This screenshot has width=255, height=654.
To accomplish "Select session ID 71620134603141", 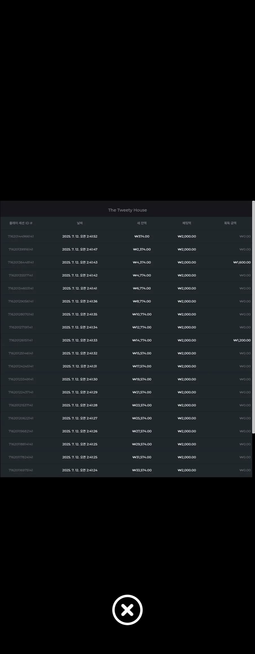I will [x=21, y=288].
